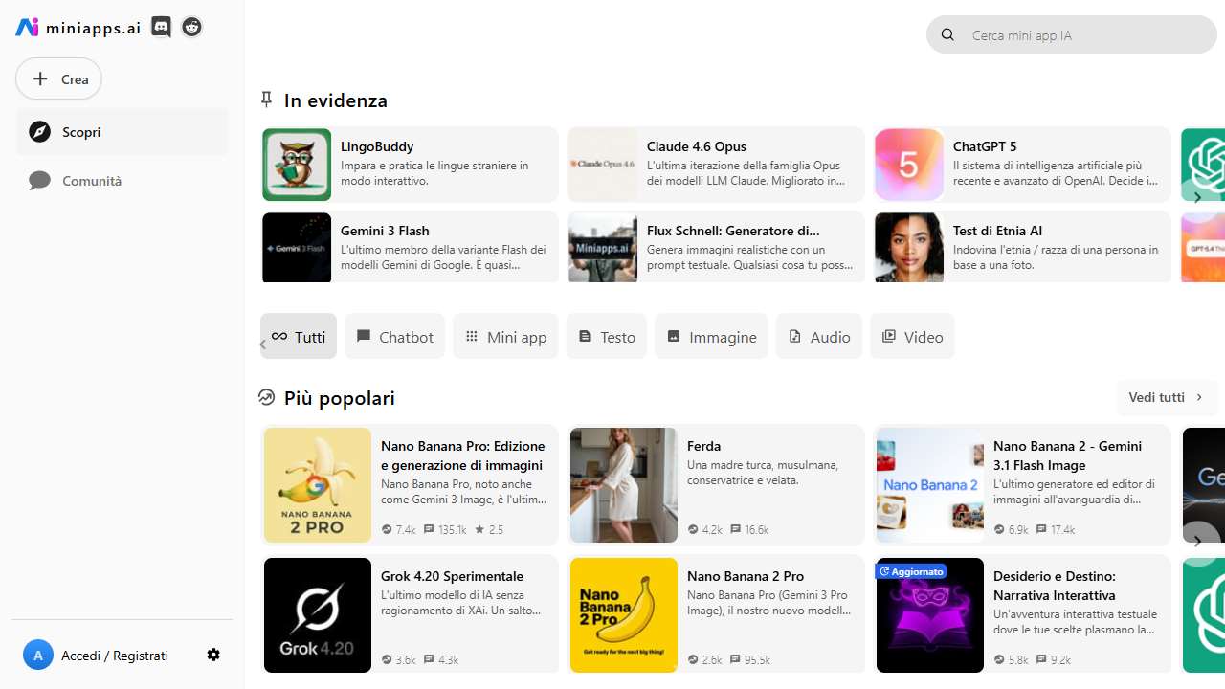The width and height of the screenshot is (1225, 689).
Task: Open the Reddit icon link
Action: point(192,28)
